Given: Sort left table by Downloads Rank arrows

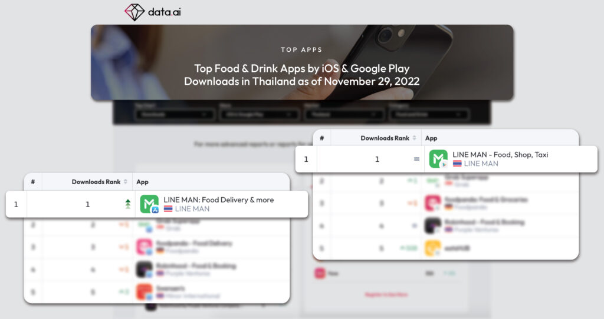Looking at the screenshot, I should tap(125, 182).
